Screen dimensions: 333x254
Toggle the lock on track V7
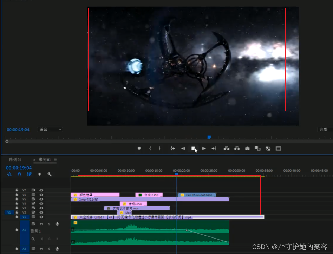coord(17,190)
